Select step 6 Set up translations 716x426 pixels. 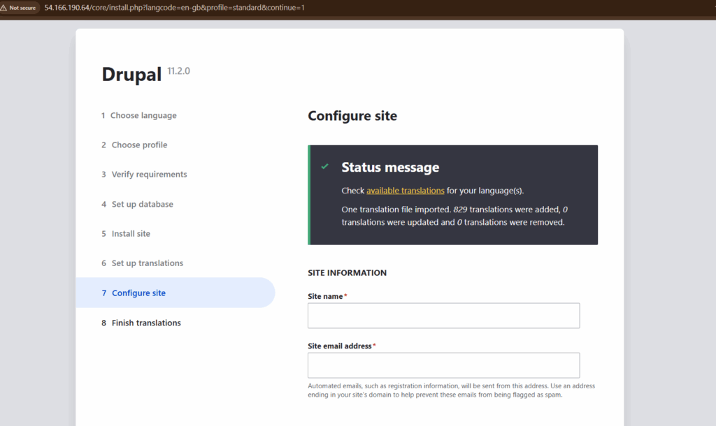(x=142, y=263)
